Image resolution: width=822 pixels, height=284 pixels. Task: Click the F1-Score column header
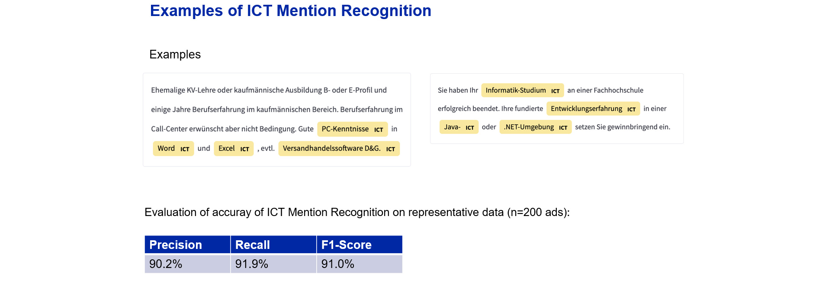[x=360, y=245]
